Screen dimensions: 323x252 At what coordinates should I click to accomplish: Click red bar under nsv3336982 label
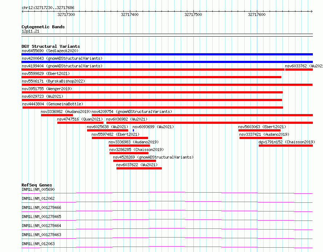coord(57,115)
